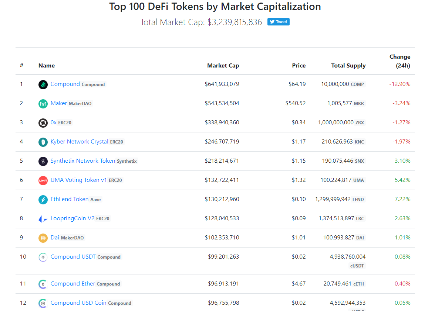This screenshot has width=435, height=311.
Task: Click the 5.42% change for UMA
Action: pos(402,180)
